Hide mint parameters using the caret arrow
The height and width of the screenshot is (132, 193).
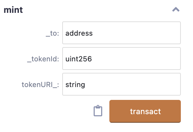[176, 10]
